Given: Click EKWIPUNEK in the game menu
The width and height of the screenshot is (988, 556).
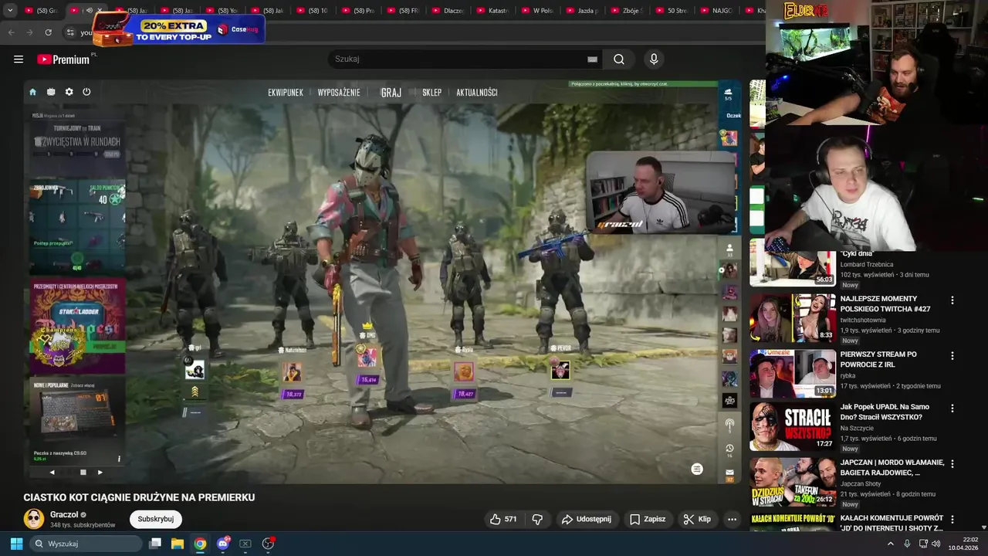Looking at the screenshot, I should 286,93.
